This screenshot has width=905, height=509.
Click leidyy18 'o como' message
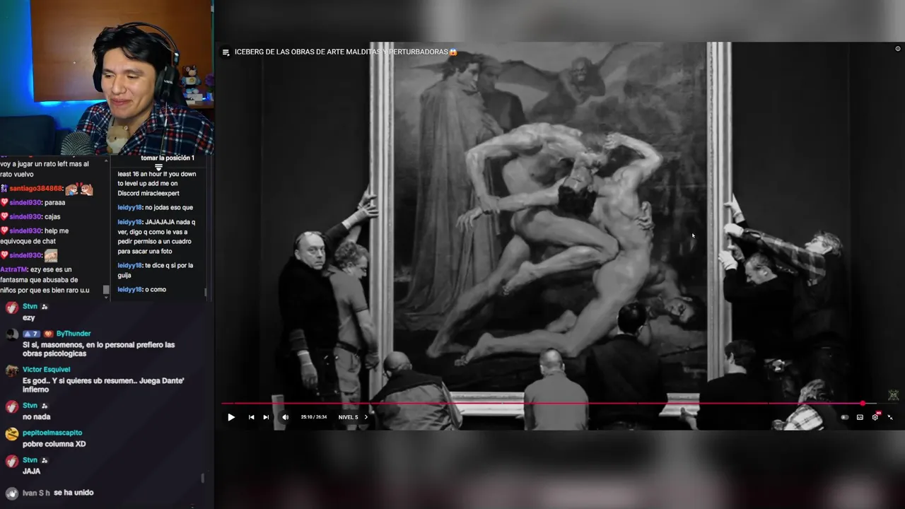click(x=141, y=290)
